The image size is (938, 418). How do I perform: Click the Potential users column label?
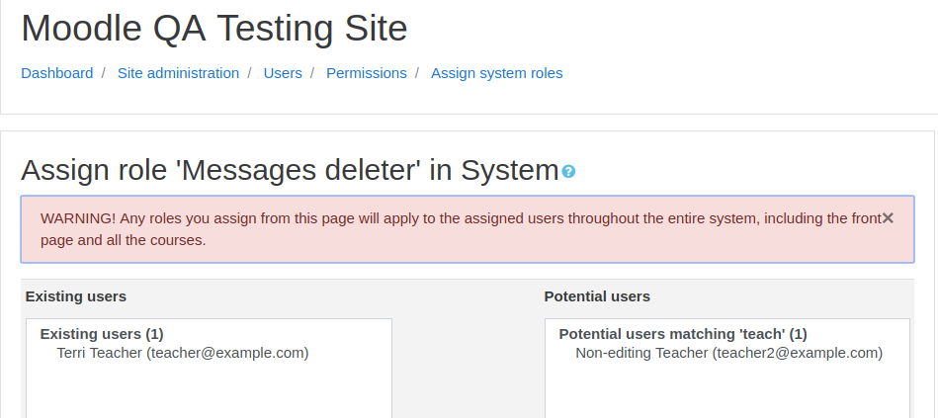(x=597, y=296)
